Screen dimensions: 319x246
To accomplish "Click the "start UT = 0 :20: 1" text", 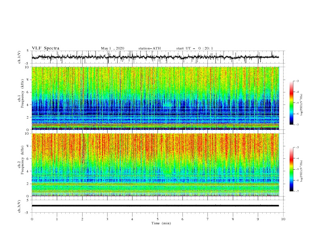I will [195, 48].
